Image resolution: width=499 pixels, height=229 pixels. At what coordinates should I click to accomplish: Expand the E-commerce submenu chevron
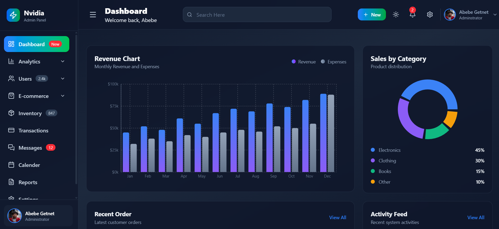pos(63,96)
